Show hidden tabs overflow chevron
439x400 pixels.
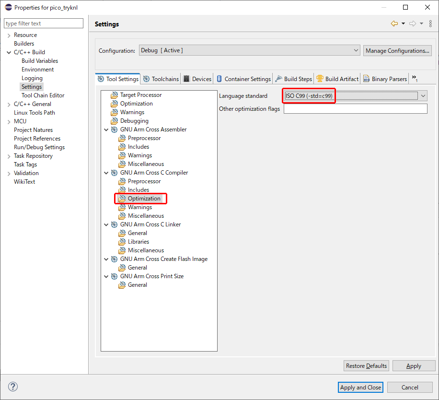tap(415, 78)
